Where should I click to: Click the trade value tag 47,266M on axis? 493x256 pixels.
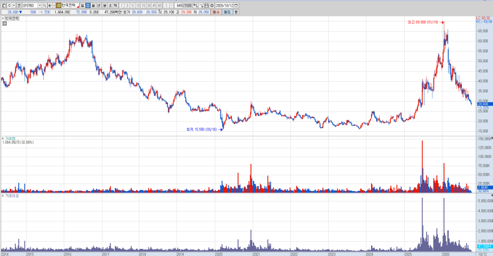click(484, 246)
